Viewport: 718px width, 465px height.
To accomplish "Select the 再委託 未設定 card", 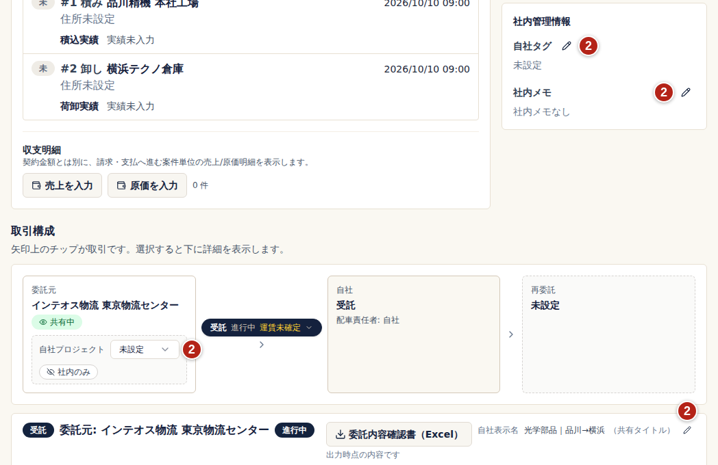I will pyautogui.click(x=608, y=334).
